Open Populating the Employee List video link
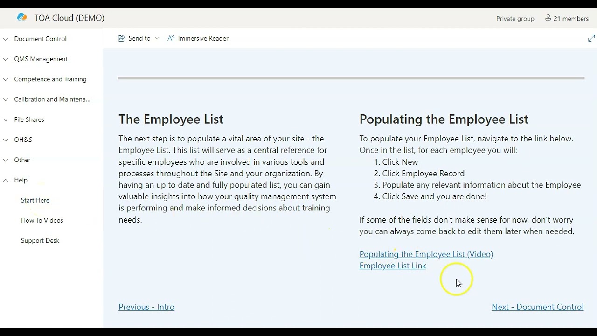597x336 pixels. pos(426,254)
